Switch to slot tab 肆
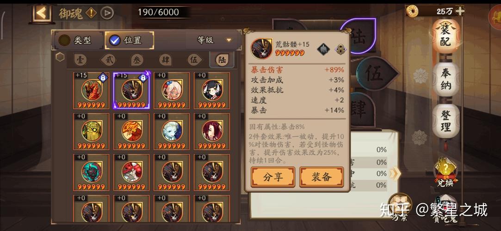 (166, 60)
